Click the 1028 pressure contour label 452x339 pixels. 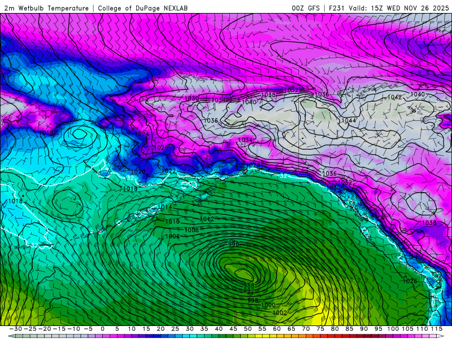coord(253,165)
